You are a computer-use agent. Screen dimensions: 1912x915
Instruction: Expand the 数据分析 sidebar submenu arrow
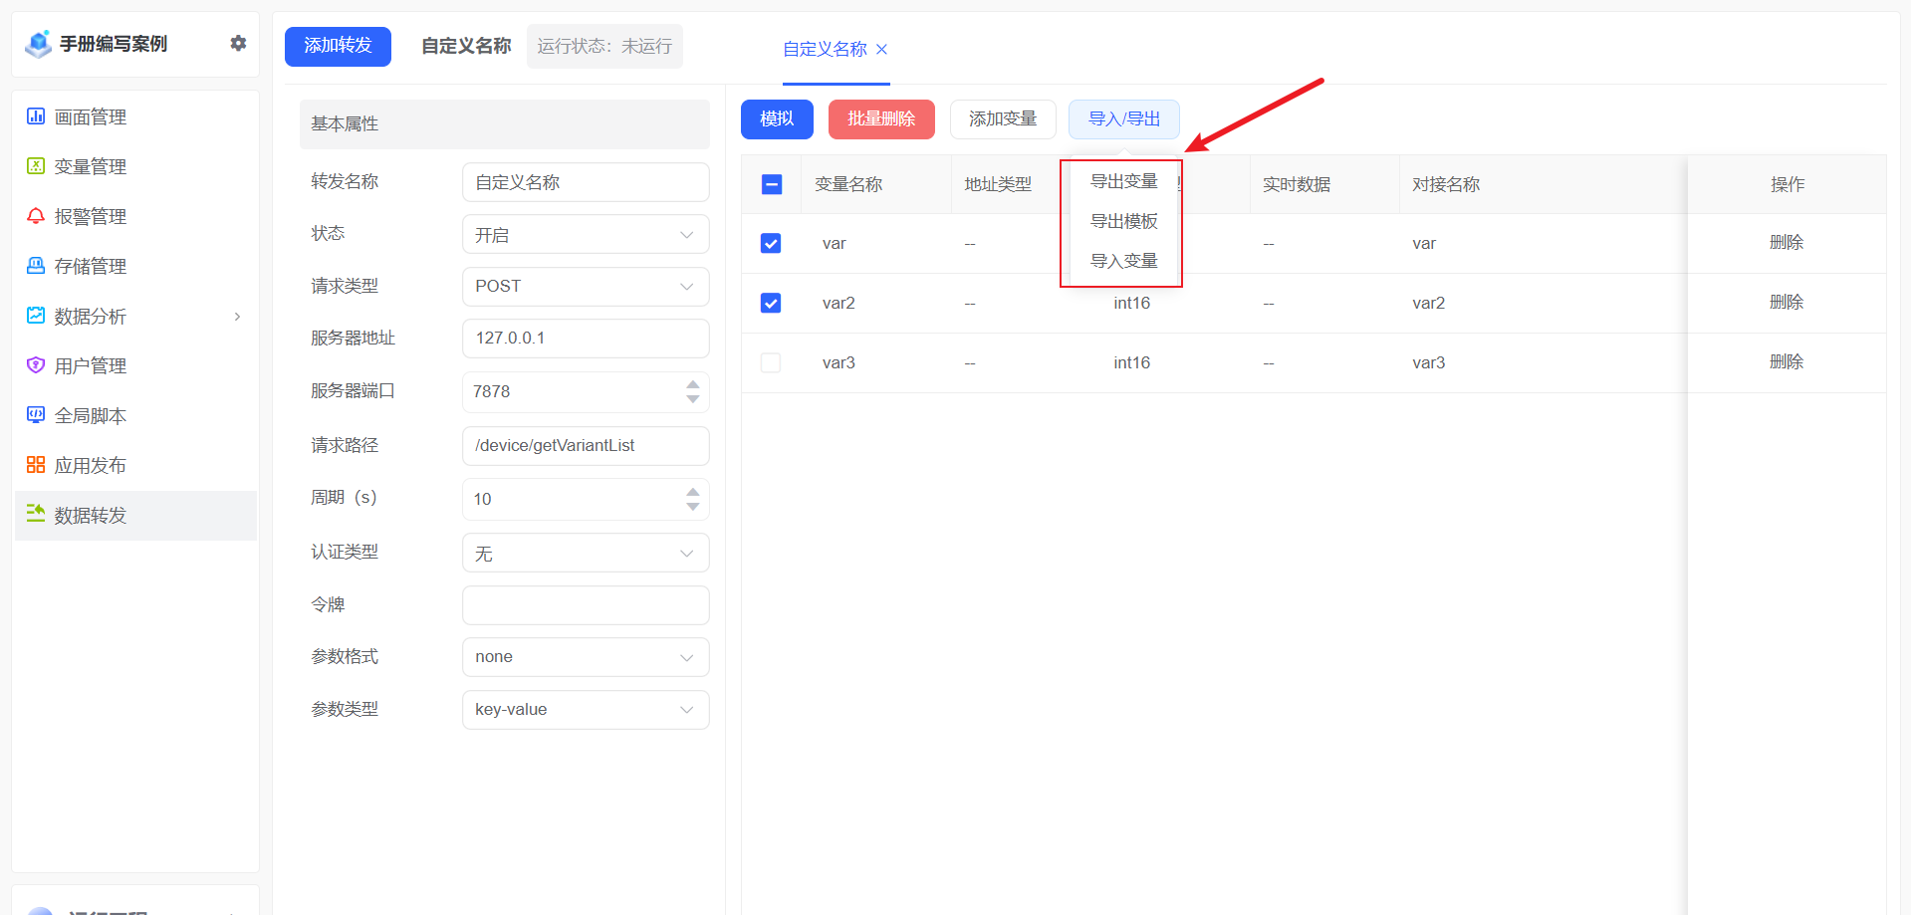tap(237, 317)
